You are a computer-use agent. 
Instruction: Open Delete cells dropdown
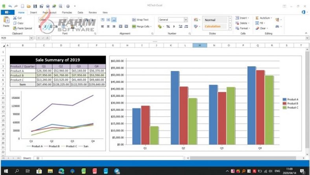[243, 23]
